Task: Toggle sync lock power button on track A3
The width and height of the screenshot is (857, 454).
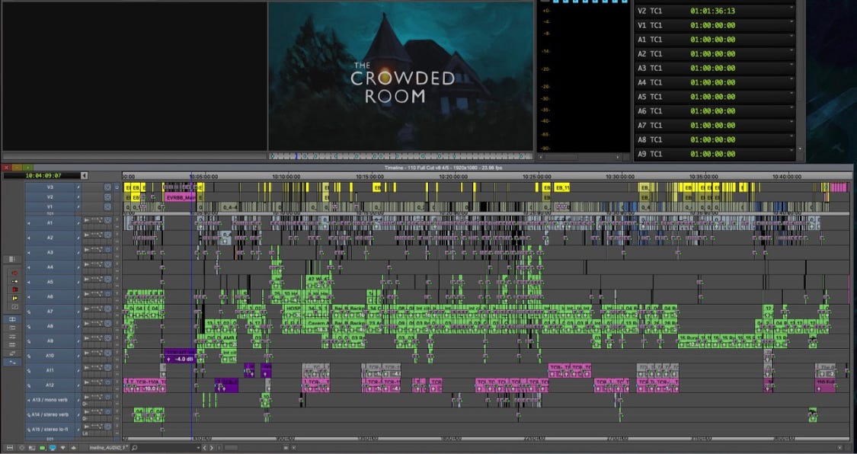Action: [x=107, y=249]
